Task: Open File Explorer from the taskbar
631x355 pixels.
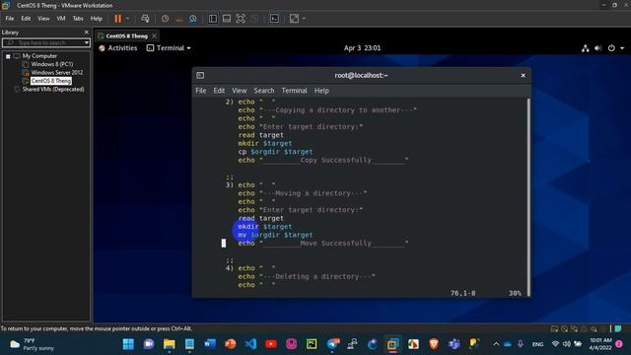Action: click(x=169, y=344)
